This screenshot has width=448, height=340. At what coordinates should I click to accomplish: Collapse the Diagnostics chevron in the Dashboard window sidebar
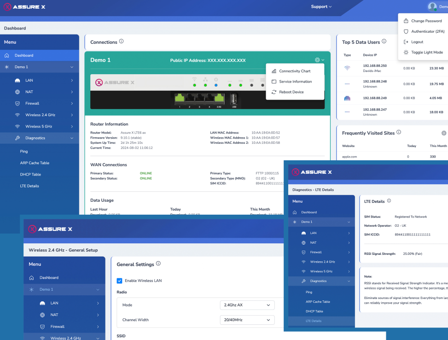click(x=72, y=138)
